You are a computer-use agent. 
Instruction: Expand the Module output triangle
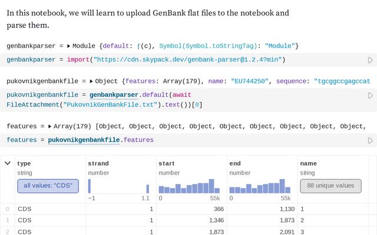tap(69, 46)
